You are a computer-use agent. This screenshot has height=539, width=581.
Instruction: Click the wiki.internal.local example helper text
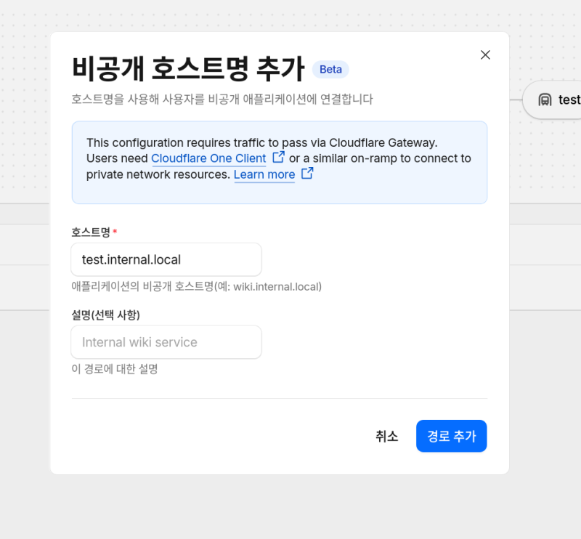196,286
